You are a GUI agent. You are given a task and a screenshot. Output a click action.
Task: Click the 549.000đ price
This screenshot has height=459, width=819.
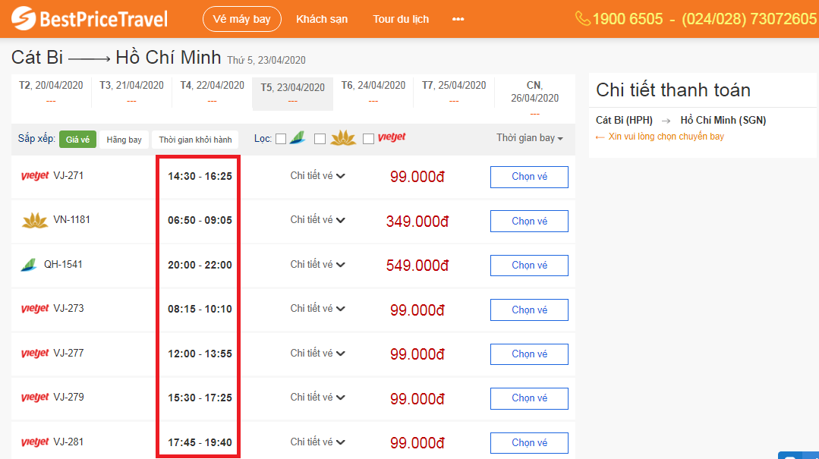point(417,266)
